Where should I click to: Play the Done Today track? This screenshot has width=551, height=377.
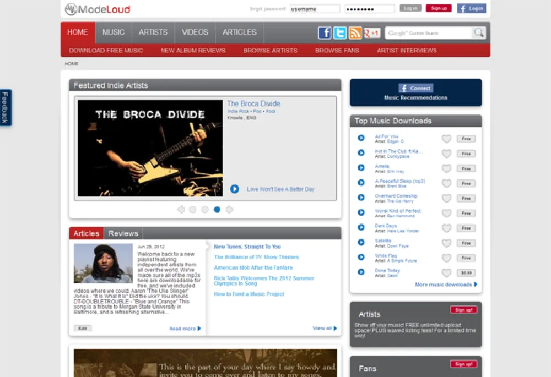tap(361, 272)
